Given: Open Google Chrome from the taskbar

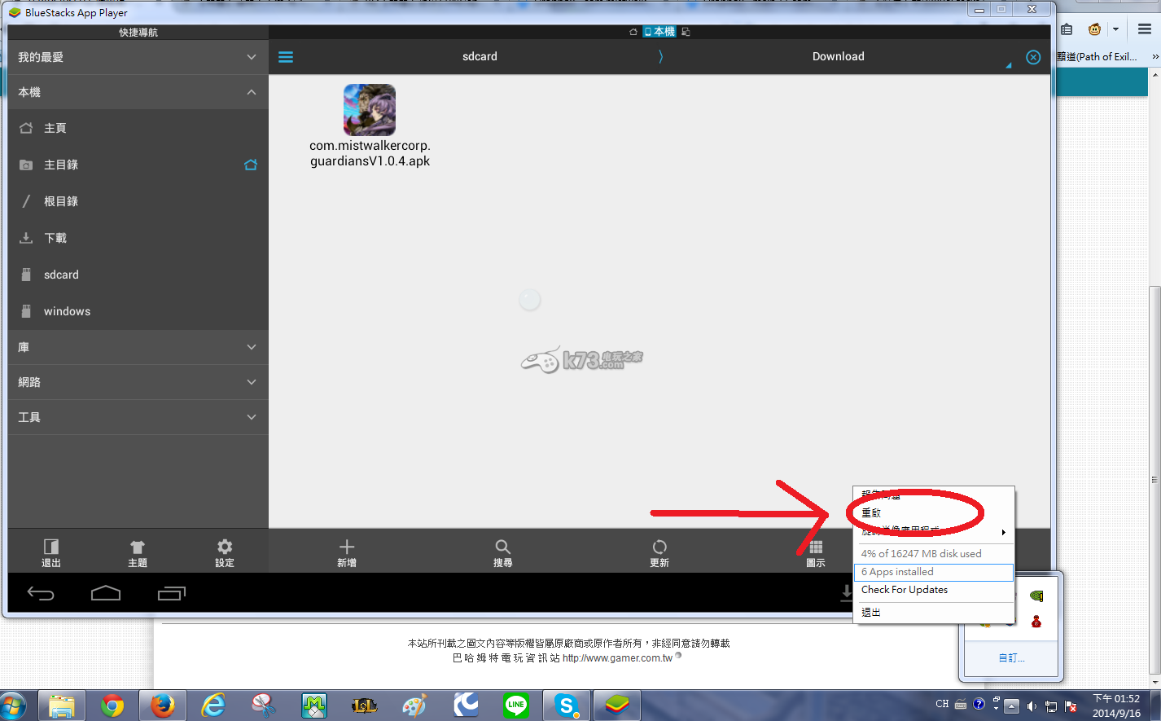Looking at the screenshot, I should (x=112, y=706).
